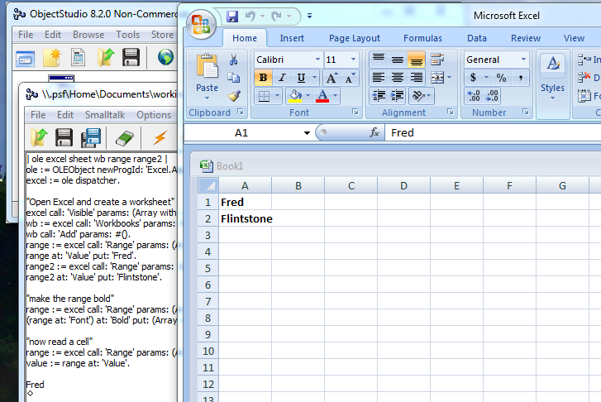Click the Select All corner button
The image size is (601, 402).
pos(208,186)
